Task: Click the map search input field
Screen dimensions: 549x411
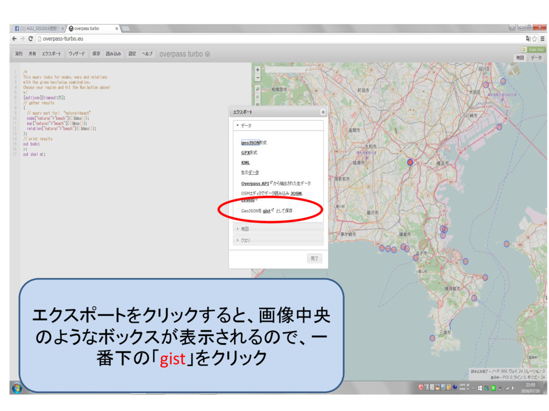Action: pos(284,70)
